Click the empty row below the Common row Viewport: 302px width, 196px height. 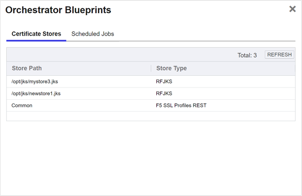151,116
